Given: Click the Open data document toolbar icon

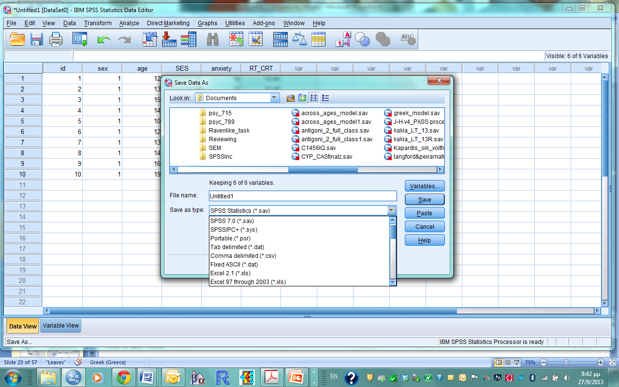Looking at the screenshot, I should tap(17, 39).
